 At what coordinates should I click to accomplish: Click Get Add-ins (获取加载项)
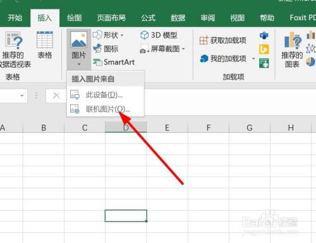223,40
